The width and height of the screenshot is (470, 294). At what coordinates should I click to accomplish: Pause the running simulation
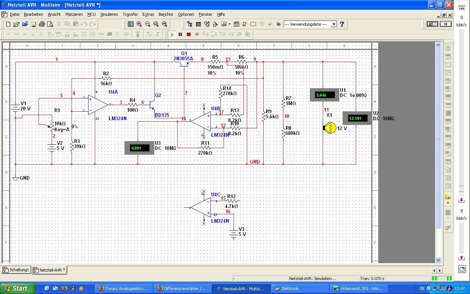180,34
